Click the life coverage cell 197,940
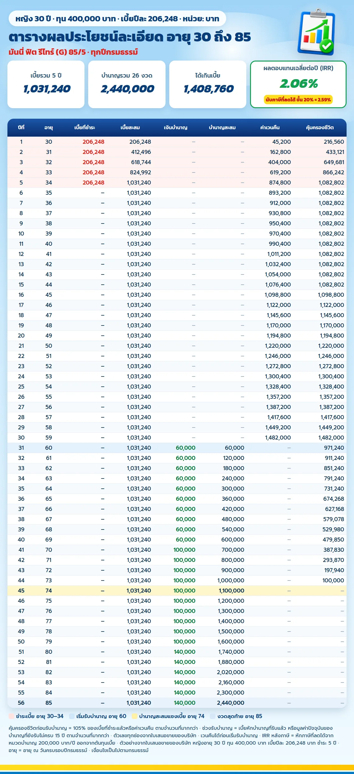The image size is (354, 774). point(334,570)
